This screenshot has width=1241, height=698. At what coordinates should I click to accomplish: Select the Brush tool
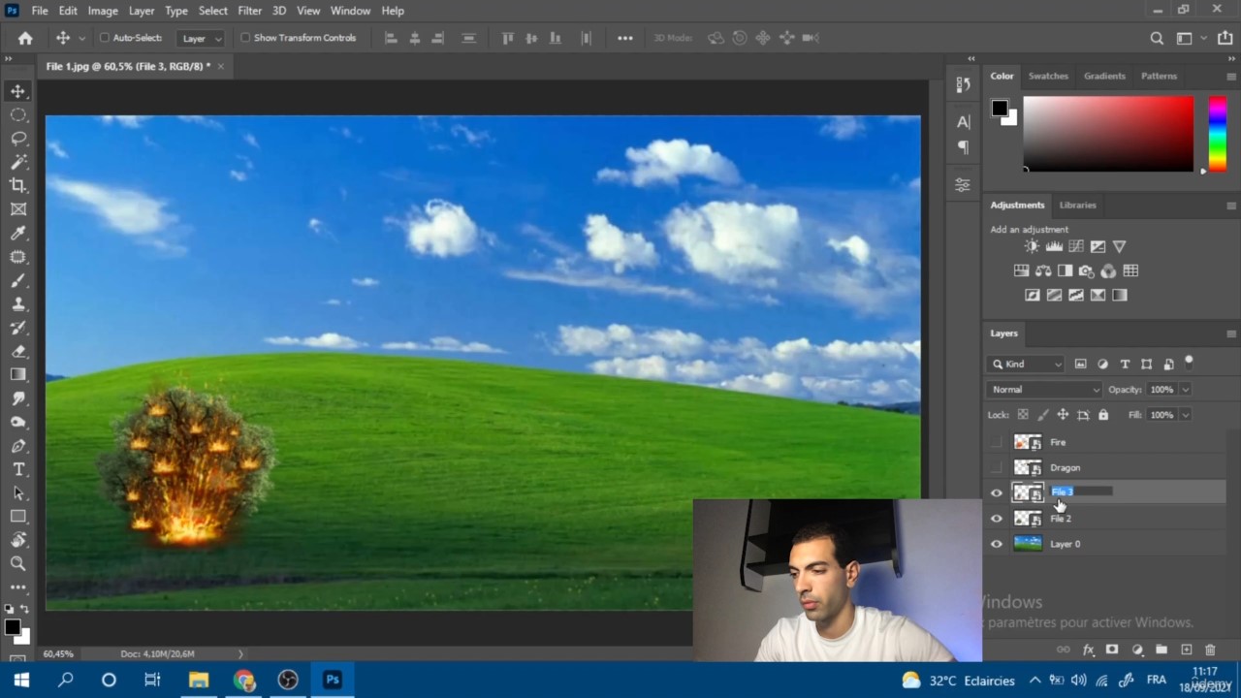[18, 280]
